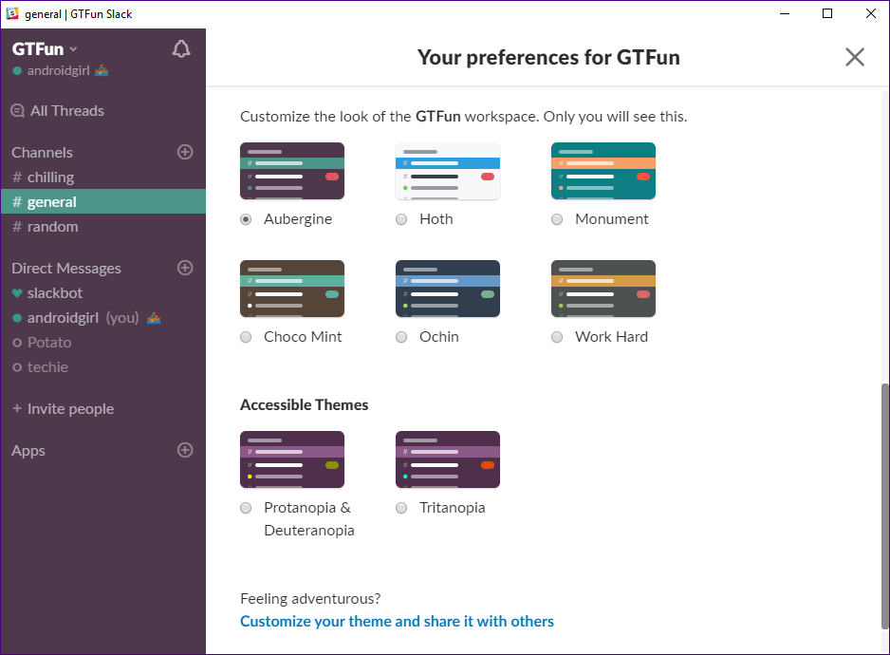
Task: Click the Apps section header
Action: [28, 451]
